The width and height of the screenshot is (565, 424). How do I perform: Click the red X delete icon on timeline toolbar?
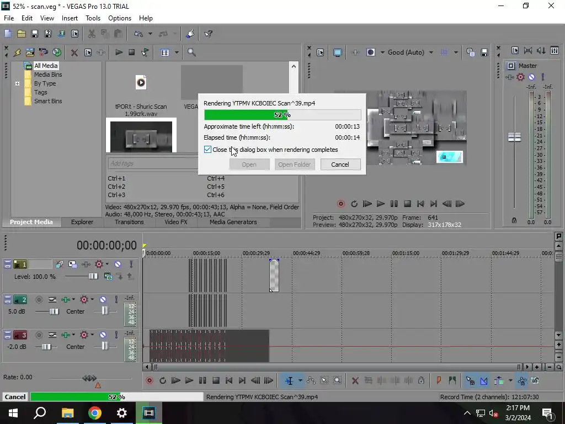[355, 380]
